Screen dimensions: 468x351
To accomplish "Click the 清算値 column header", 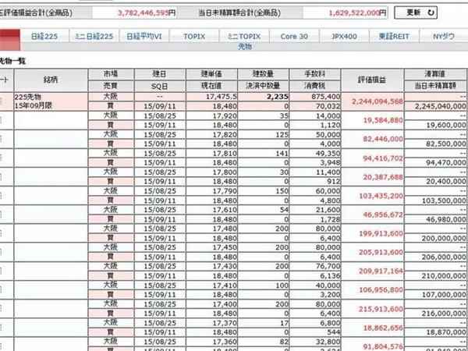I will click(438, 73).
